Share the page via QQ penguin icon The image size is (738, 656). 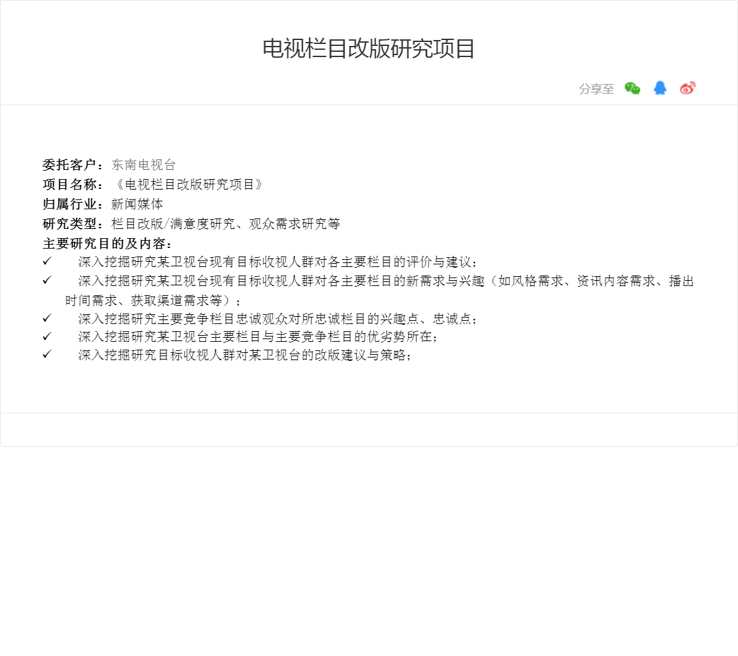[660, 88]
